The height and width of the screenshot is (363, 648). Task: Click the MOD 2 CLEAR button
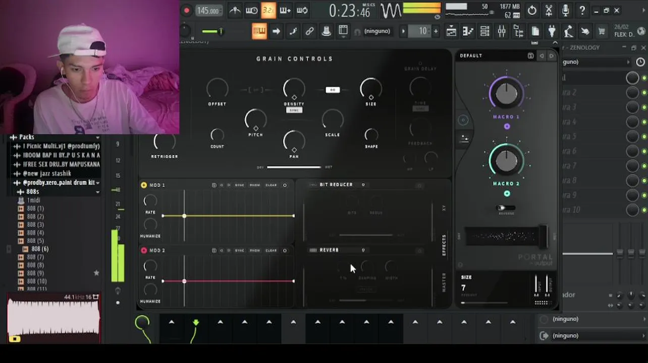tap(271, 250)
